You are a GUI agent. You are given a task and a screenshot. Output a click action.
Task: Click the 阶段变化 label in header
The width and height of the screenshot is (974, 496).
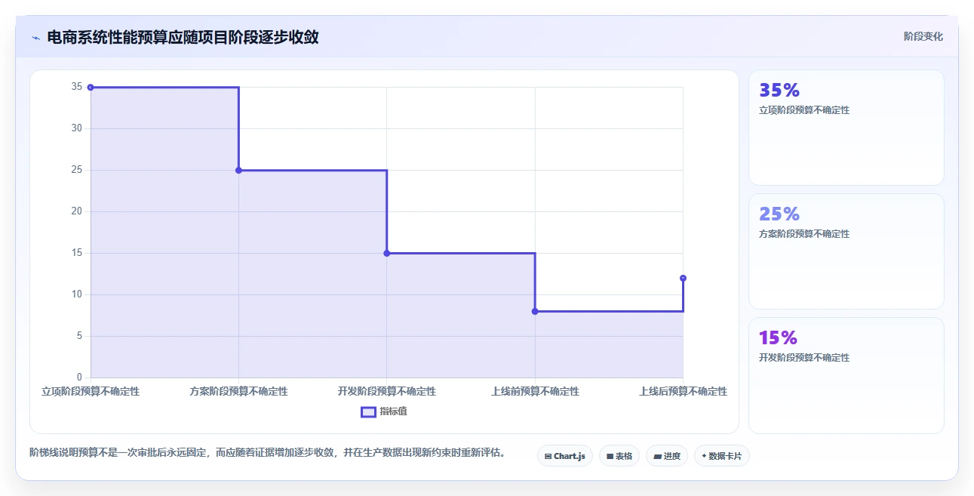click(923, 36)
